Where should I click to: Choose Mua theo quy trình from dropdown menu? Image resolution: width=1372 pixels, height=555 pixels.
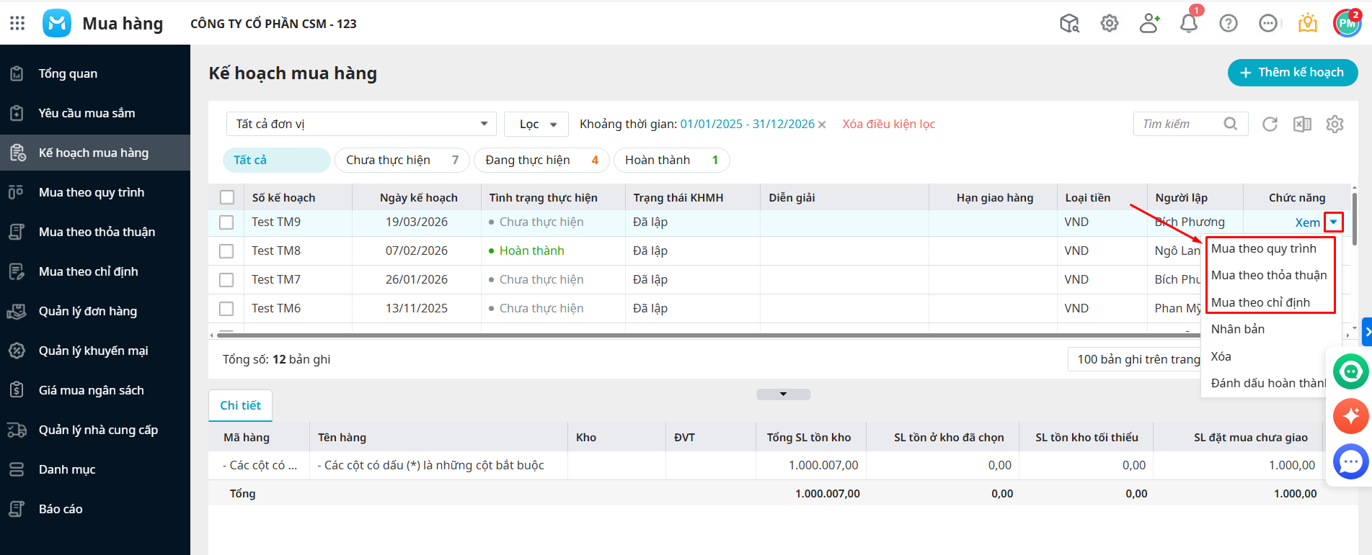(1264, 248)
